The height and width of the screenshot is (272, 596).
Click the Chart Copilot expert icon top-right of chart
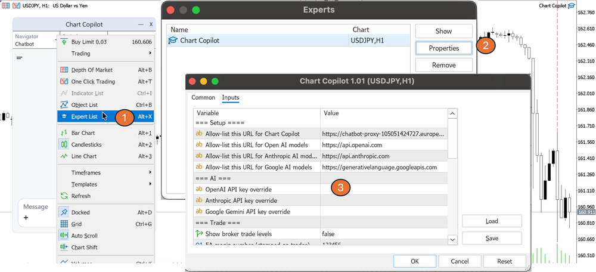point(572,5)
